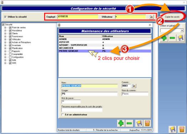Click the employee search icon beside Utilisateur field
This screenshot has width=187, height=134.
tap(151, 17)
